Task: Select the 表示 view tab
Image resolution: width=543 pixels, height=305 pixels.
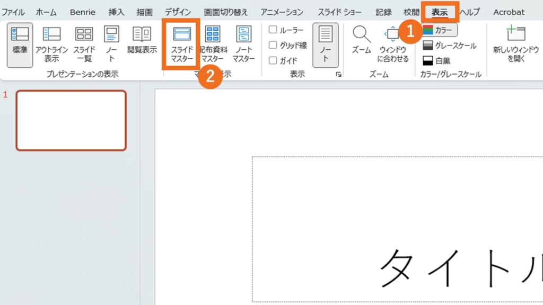Action: [440, 12]
